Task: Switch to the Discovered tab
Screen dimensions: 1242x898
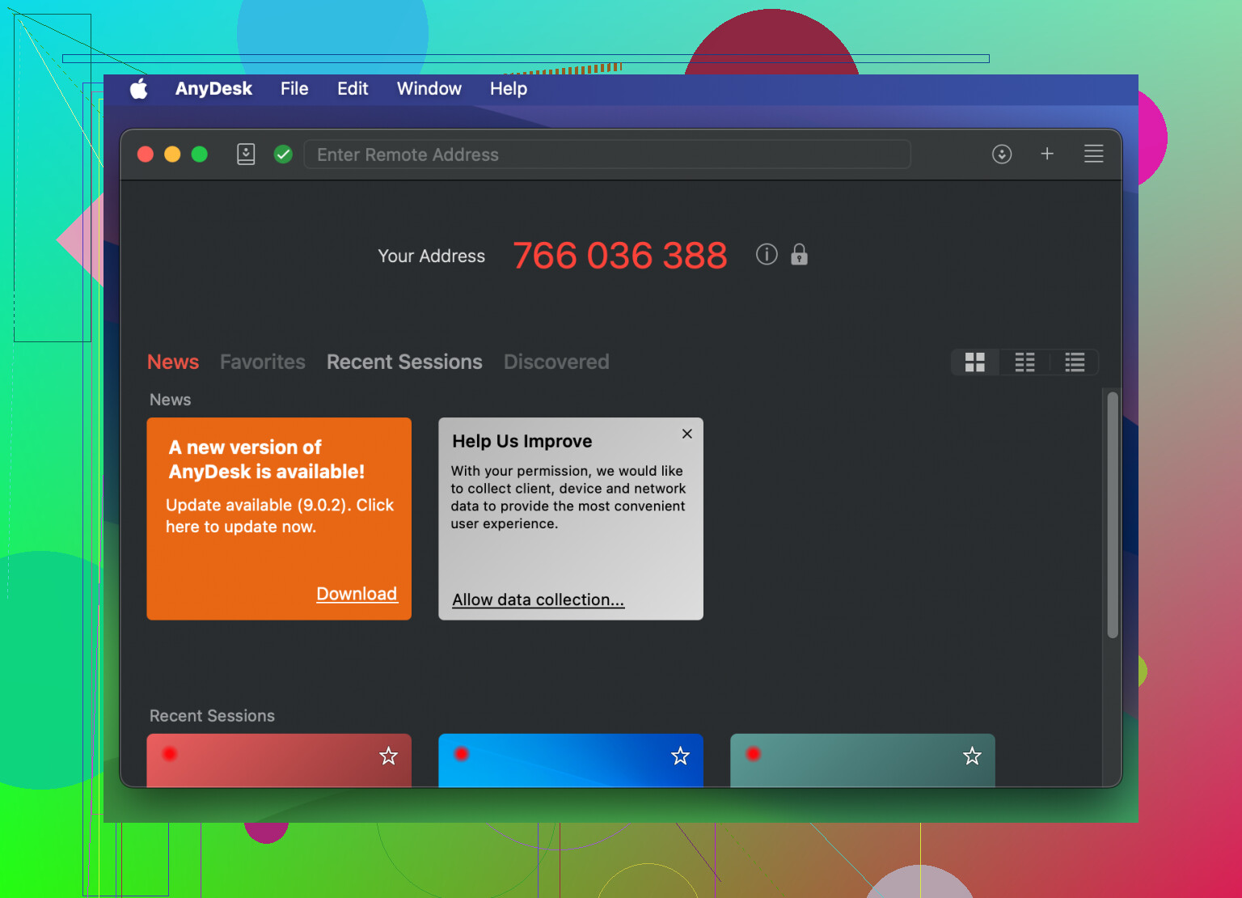Action: 556,362
